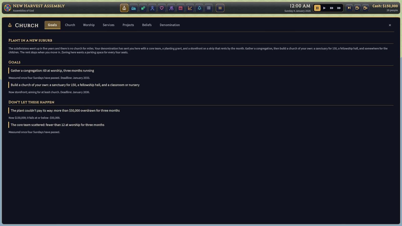Click the Assemblies of God subtitle
Viewport: 402px width, 226px height.
click(x=23, y=11)
